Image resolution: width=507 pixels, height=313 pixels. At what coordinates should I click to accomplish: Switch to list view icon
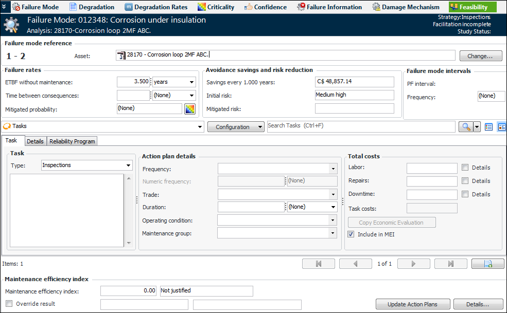pyautogui.click(x=489, y=126)
